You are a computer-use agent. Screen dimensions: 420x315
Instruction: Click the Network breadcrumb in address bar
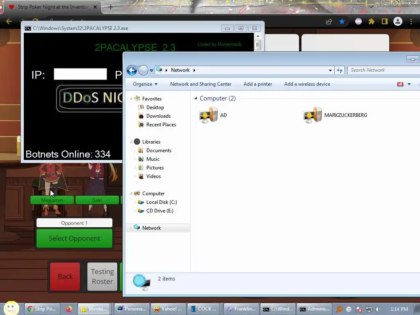click(x=180, y=70)
